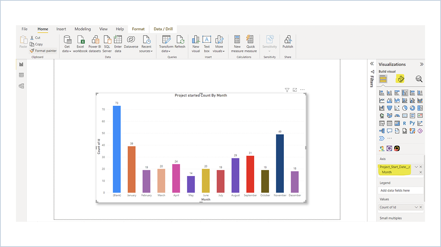Select the Line chart visualization
The image size is (441, 247).
381,100
